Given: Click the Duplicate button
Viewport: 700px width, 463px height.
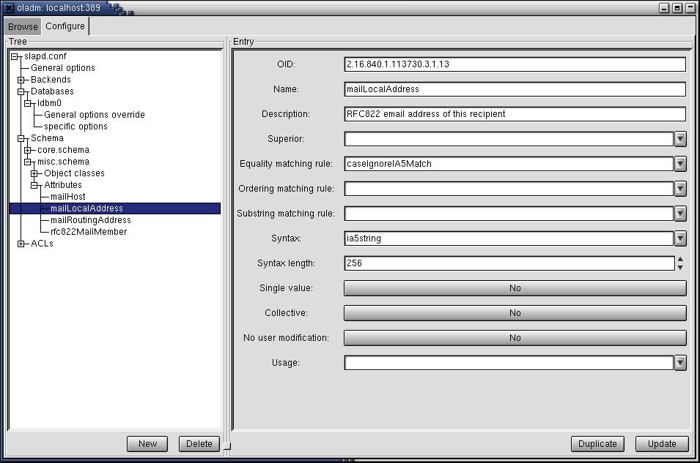Looking at the screenshot, I should coord(597,443).
